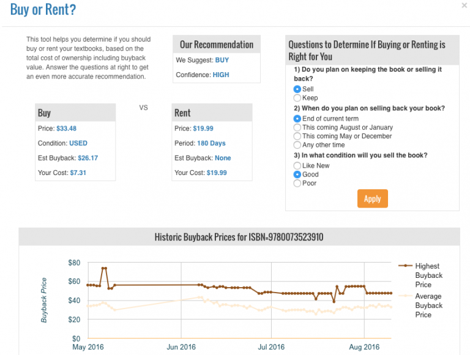
Task: Click the BUY recommendation text
Action: [222, 61]
